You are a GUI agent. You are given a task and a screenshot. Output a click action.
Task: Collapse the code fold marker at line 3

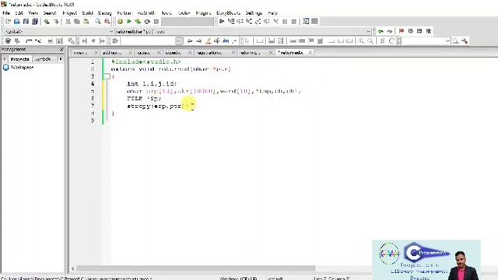point(107,76)
